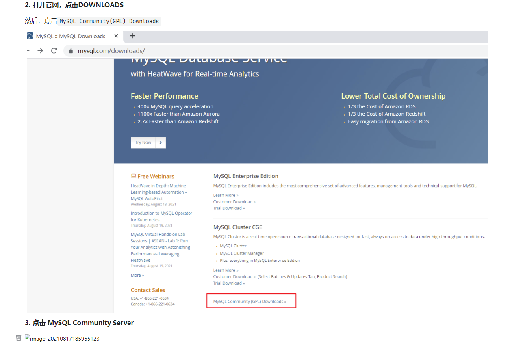Click the broken image-20210817185955123 placeholder
510x343 pixels.
coord(62,339)
